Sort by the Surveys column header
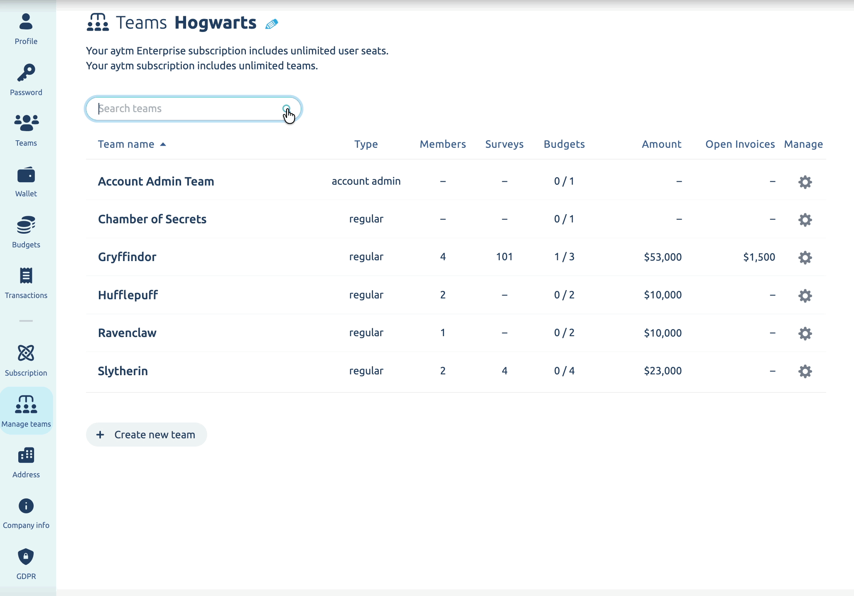The image size is (854, 596). point(504,144)
